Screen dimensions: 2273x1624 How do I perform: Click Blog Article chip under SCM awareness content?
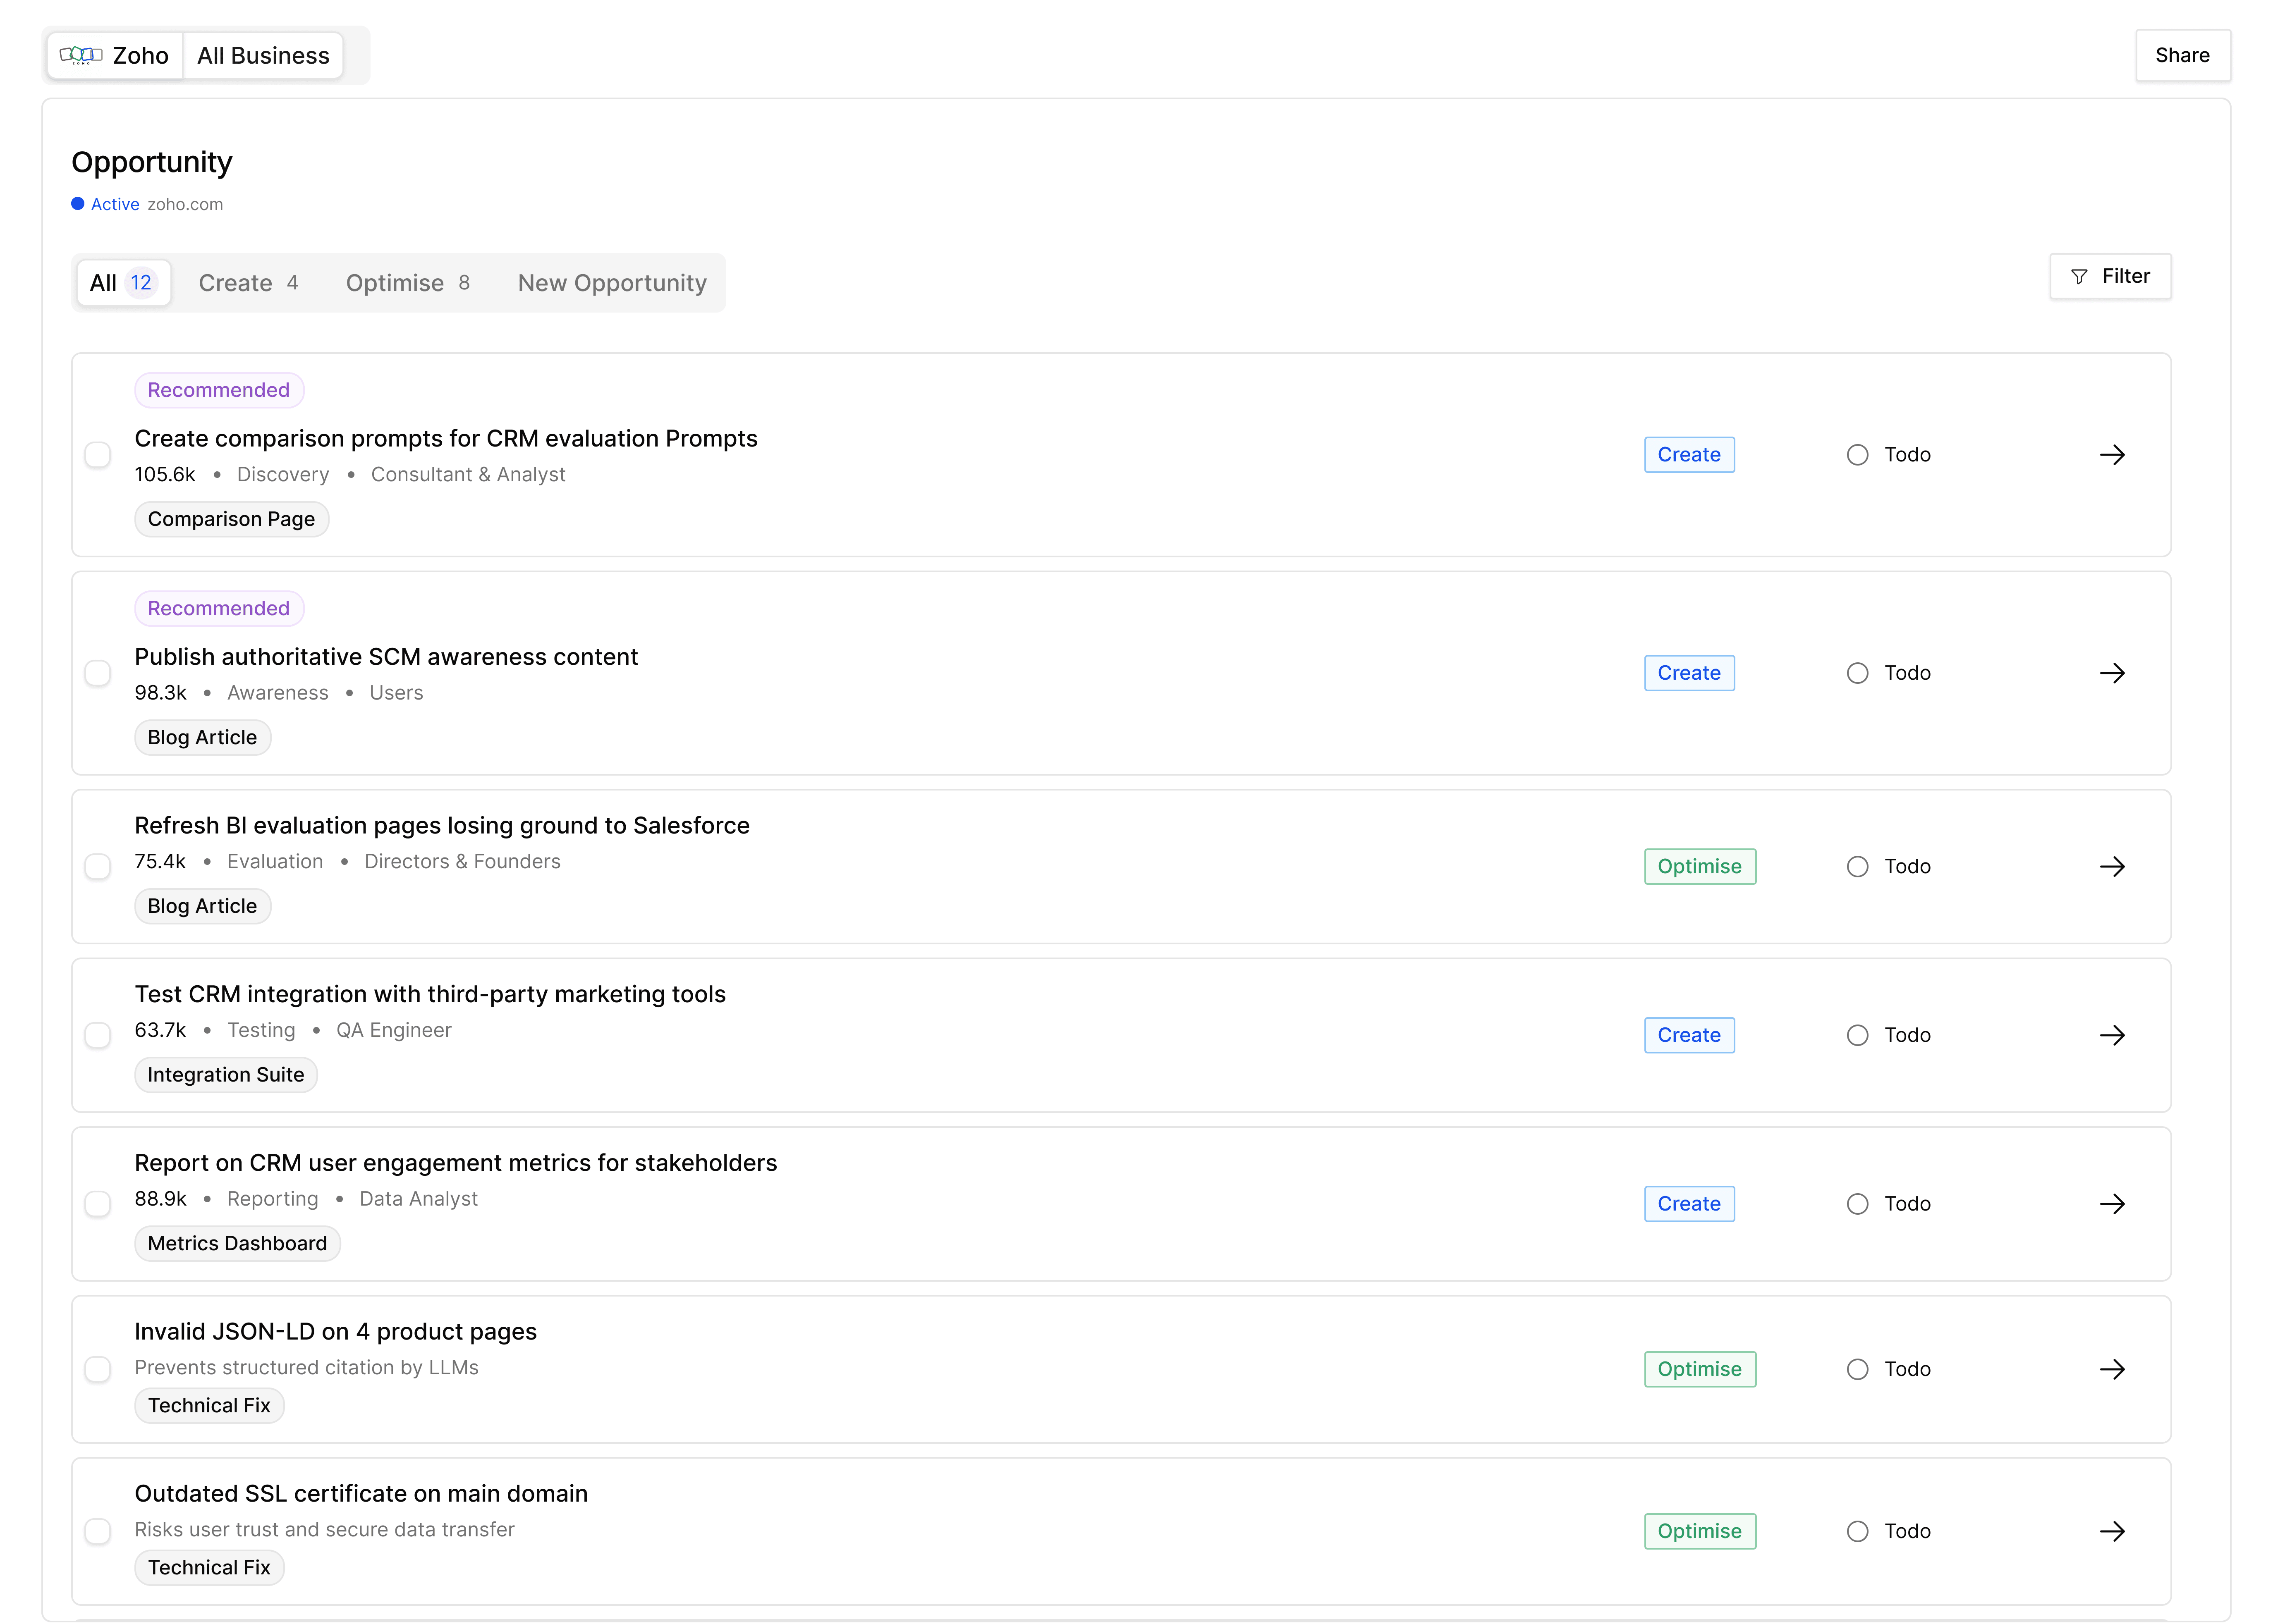202,738
